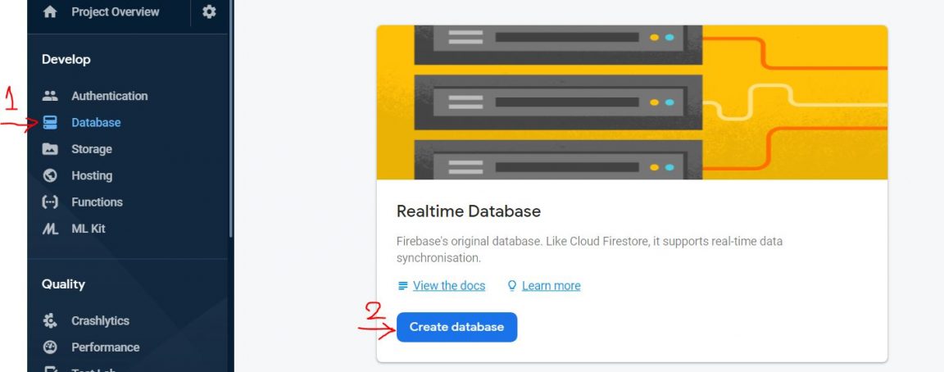
Task: Go to Storage in sidebar
Action: pyautogui.click(x=91, y=149)
